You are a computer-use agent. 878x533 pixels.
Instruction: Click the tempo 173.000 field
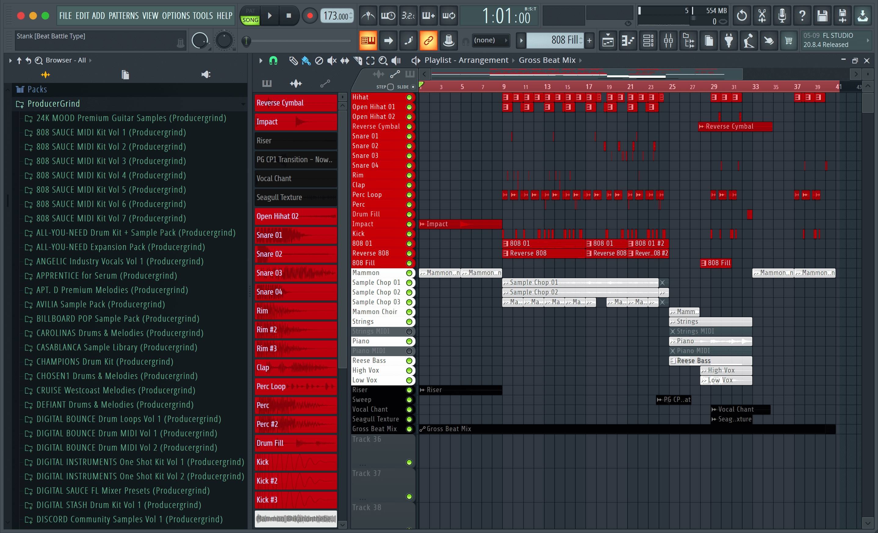pos(336,16)
